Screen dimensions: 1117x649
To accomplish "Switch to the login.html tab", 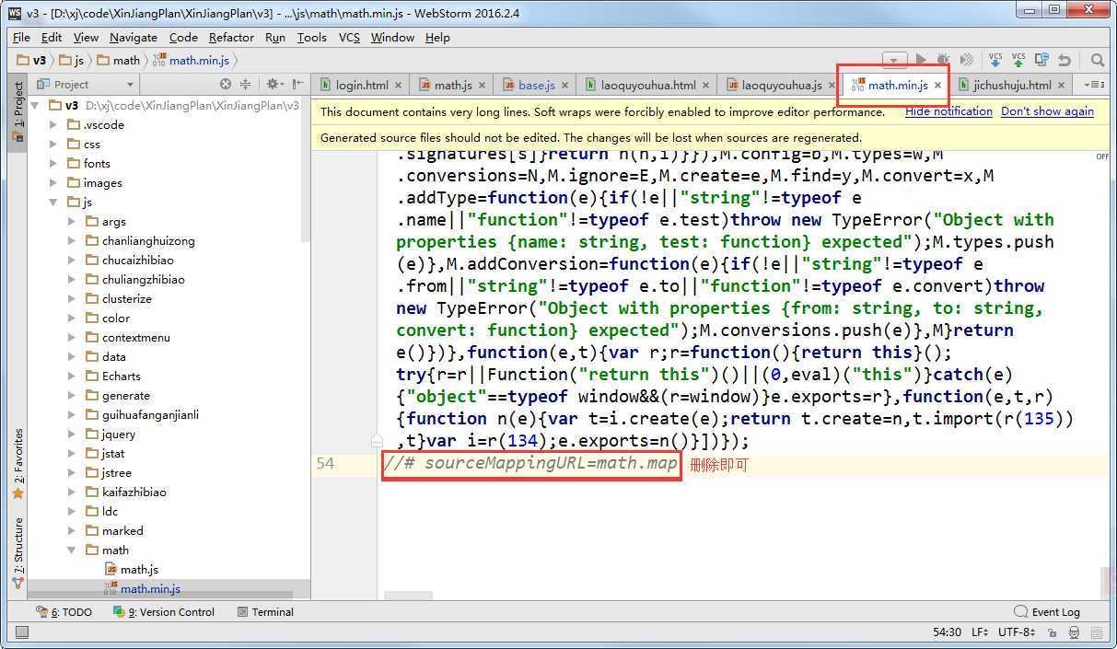I will (361, 85).
